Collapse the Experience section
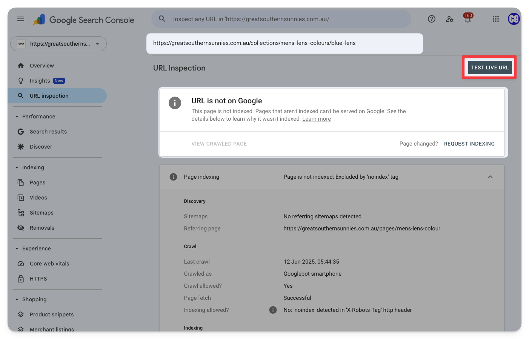 [x=17, y=248]
